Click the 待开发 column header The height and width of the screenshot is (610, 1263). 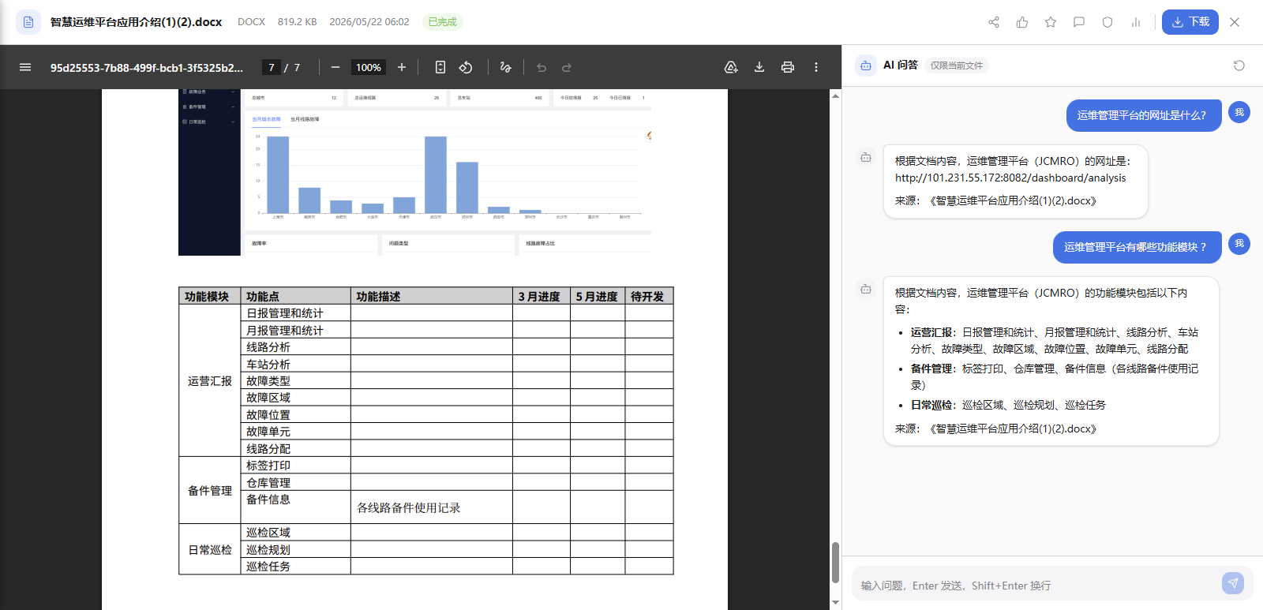click(649, 297)
